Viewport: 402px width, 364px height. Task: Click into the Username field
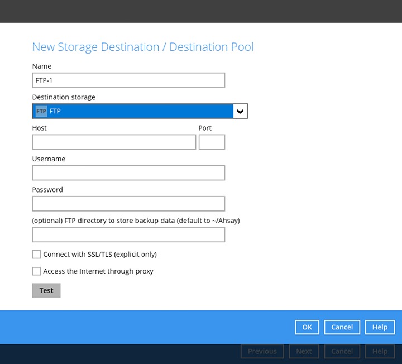point(128,173)
